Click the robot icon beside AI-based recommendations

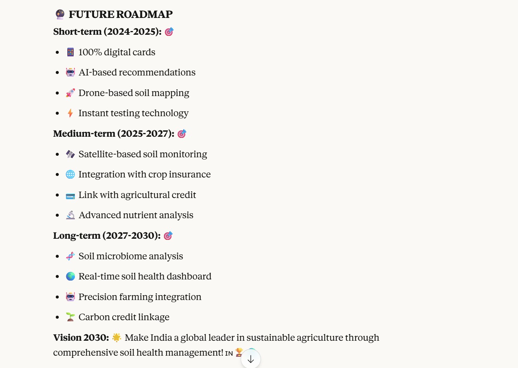click(70, 72)
